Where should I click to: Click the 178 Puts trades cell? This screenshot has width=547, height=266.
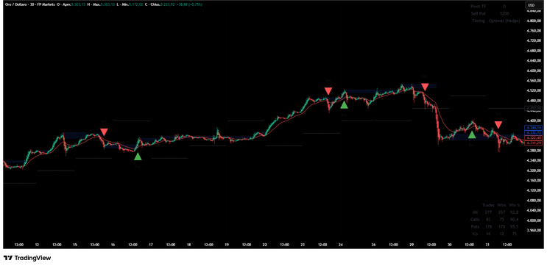pos(487,226)
